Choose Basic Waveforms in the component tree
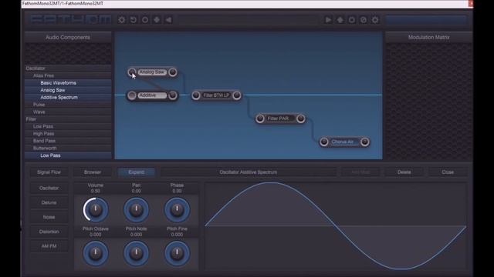This screenshot has width=494, height=277. pos(68,83)
